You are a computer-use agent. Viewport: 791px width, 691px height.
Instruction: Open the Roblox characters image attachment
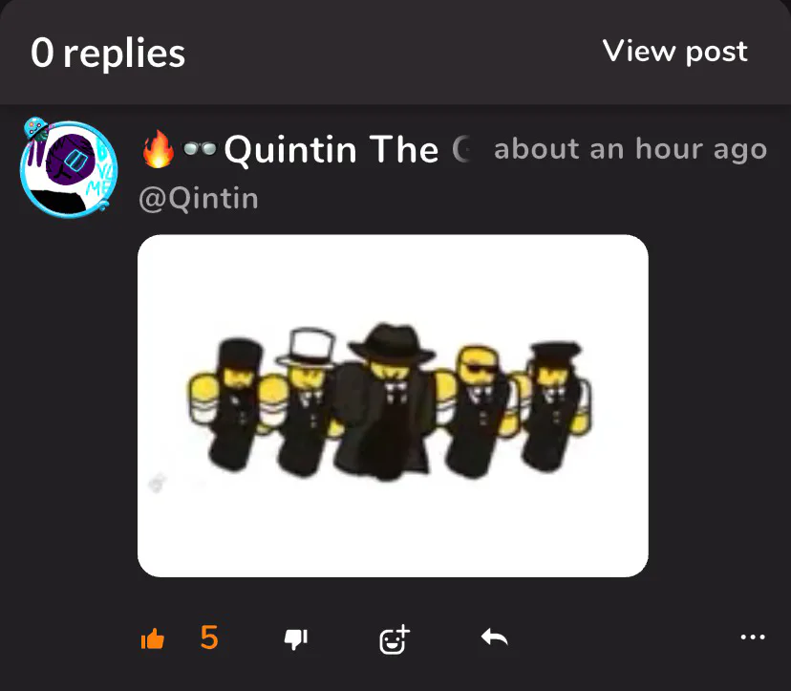[393, 405]
